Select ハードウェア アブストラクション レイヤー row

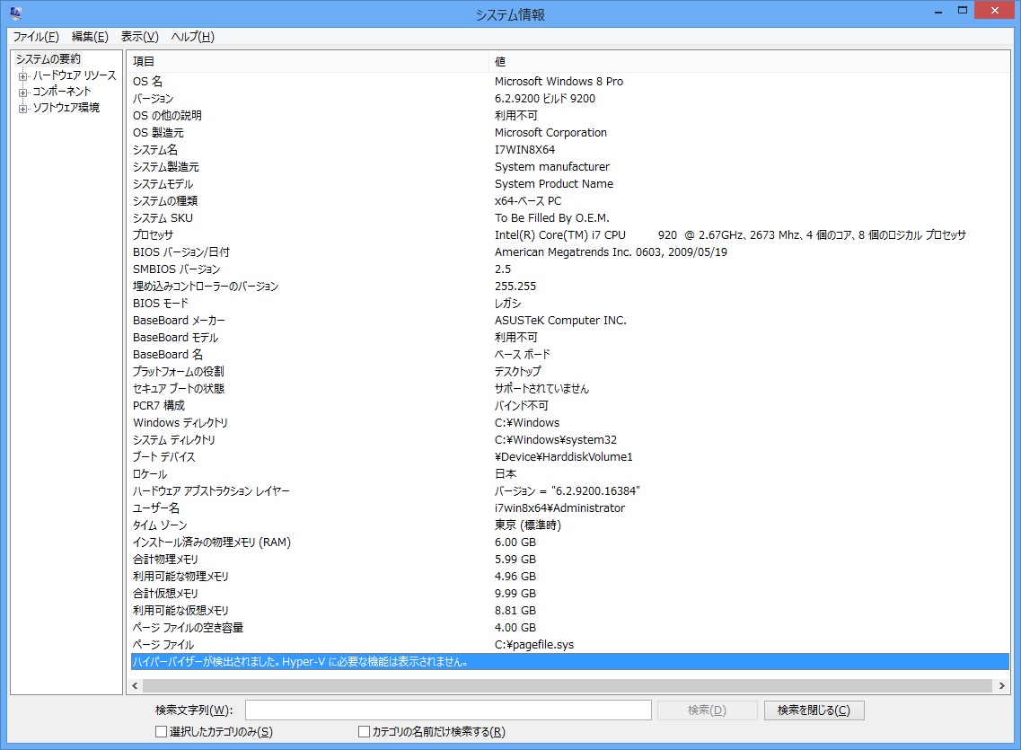point(569,491)
